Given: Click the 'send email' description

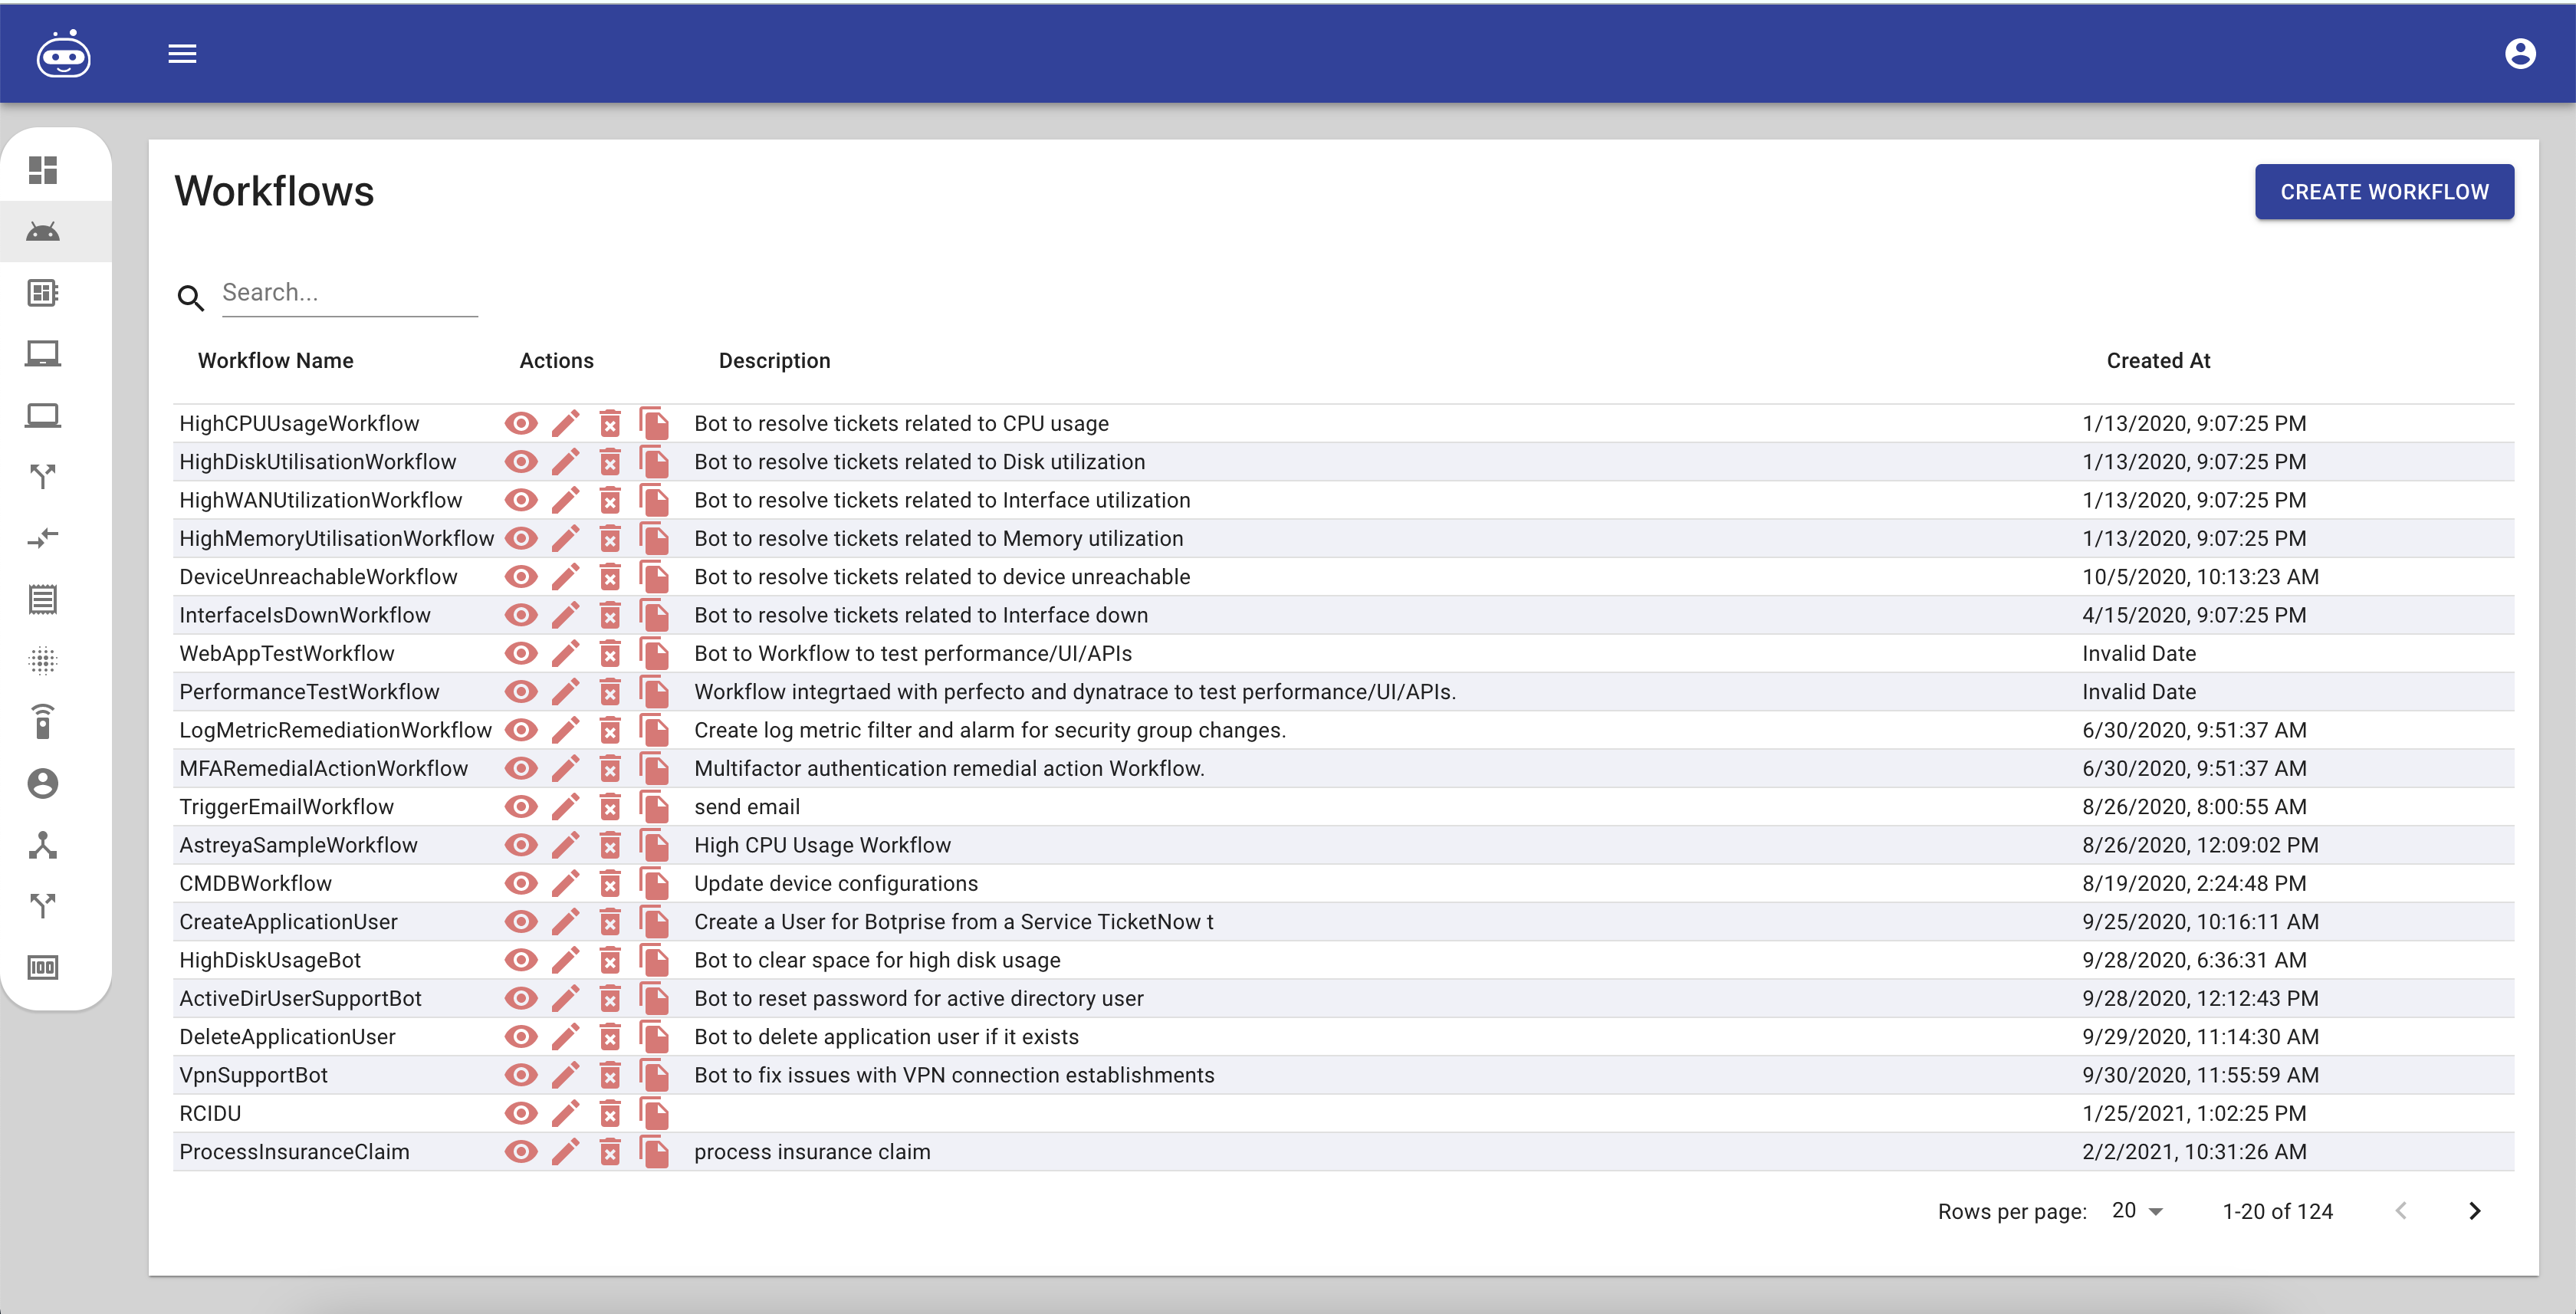Looking at the screenshot, I should click(747, 807).
